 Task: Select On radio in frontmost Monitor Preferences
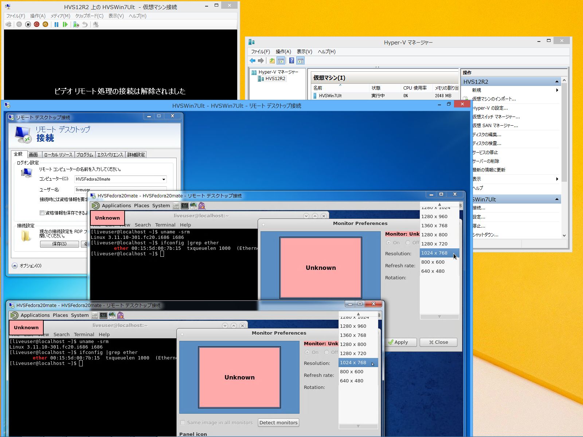coord(307,353)
